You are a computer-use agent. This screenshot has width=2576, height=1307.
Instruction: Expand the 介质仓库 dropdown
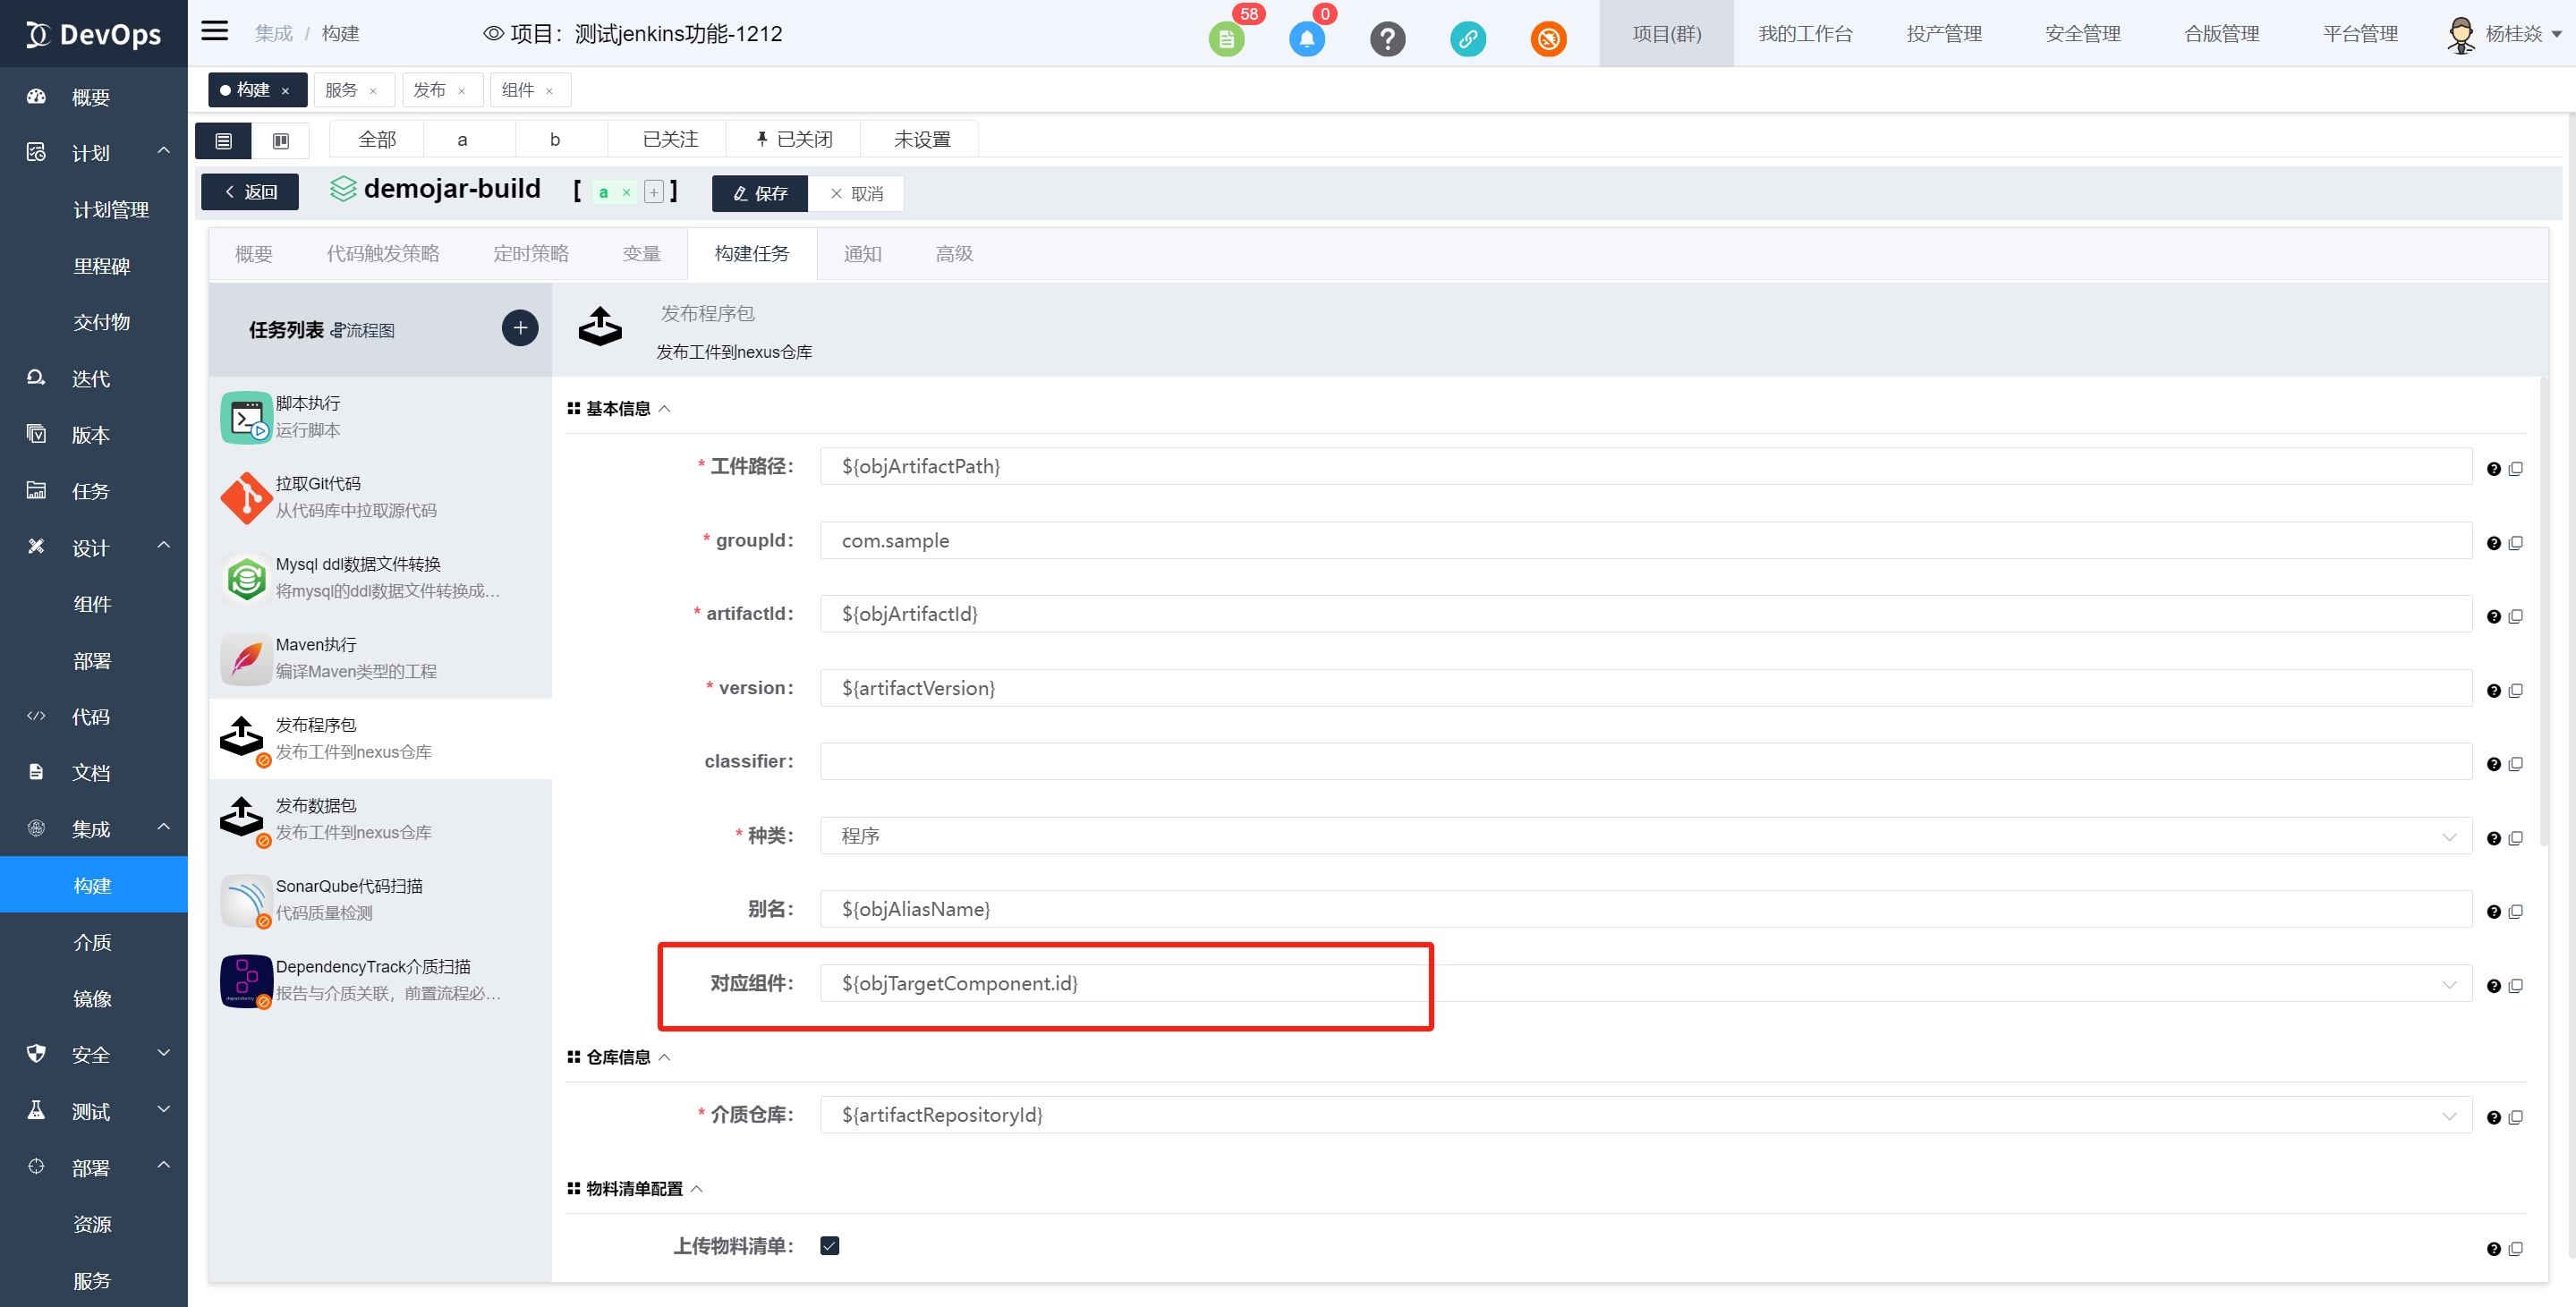coord(1645,1115)
